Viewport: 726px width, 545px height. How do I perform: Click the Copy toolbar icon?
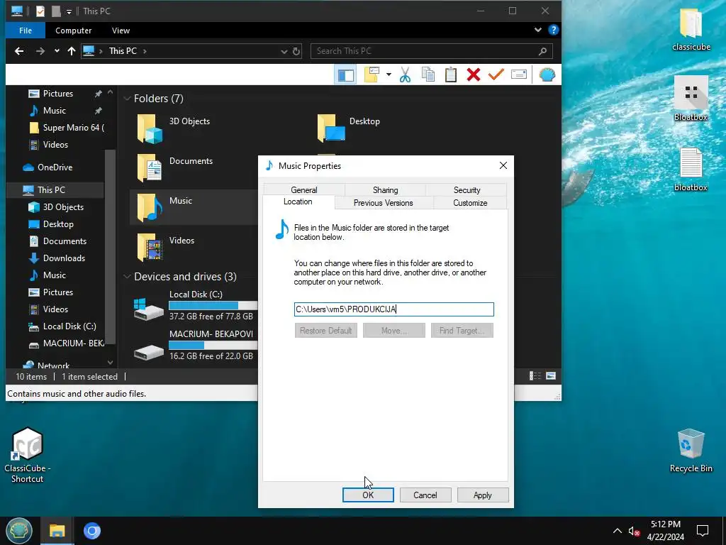pos(428,75)
